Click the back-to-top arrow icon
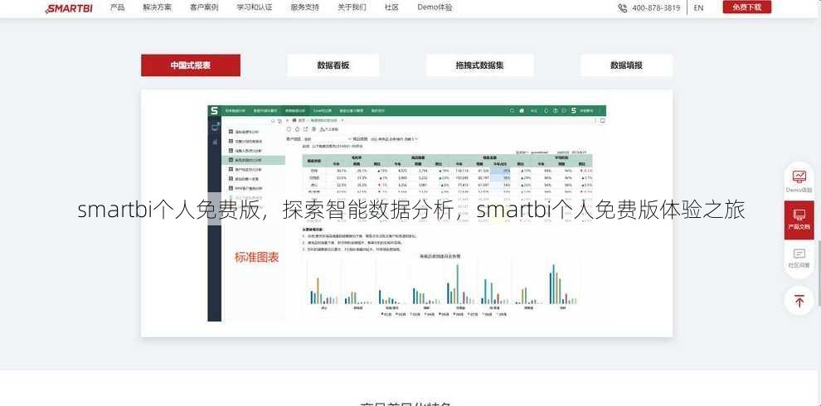Image resolution: width=821 pixels, height=406 pixels. coord(799,301)
